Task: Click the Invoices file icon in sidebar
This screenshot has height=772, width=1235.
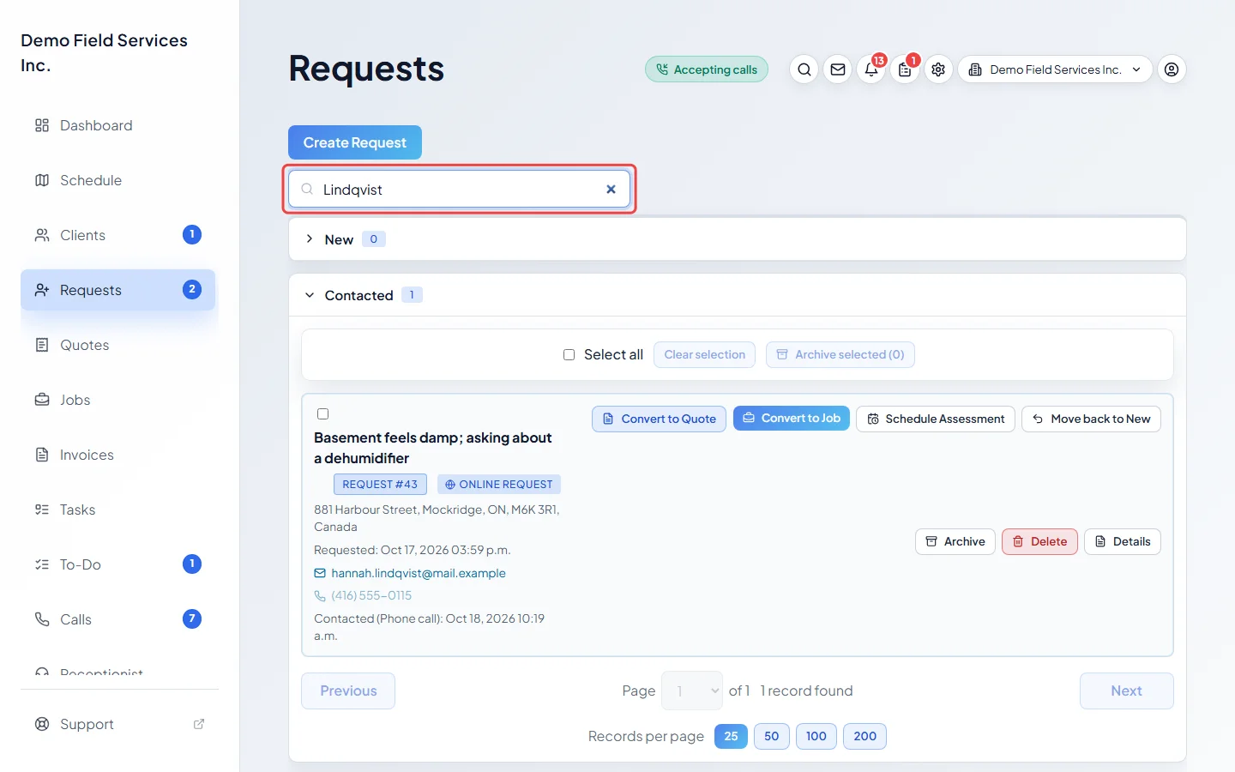Action: [42, 455]
